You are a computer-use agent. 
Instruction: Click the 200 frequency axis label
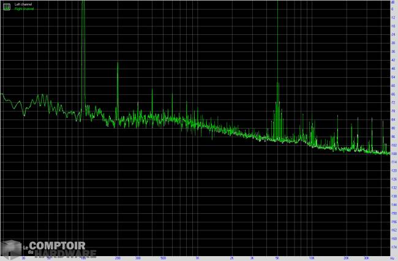(x=118, y=258)
